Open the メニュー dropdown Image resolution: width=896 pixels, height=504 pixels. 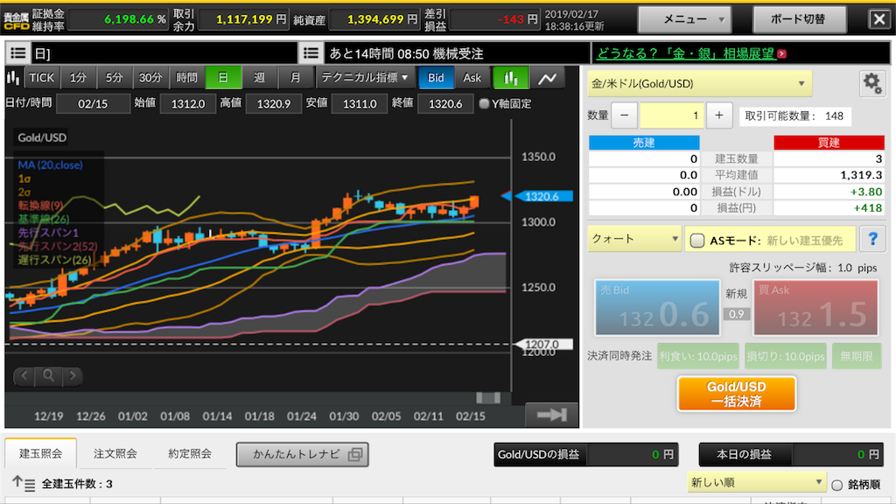(684, 19)
